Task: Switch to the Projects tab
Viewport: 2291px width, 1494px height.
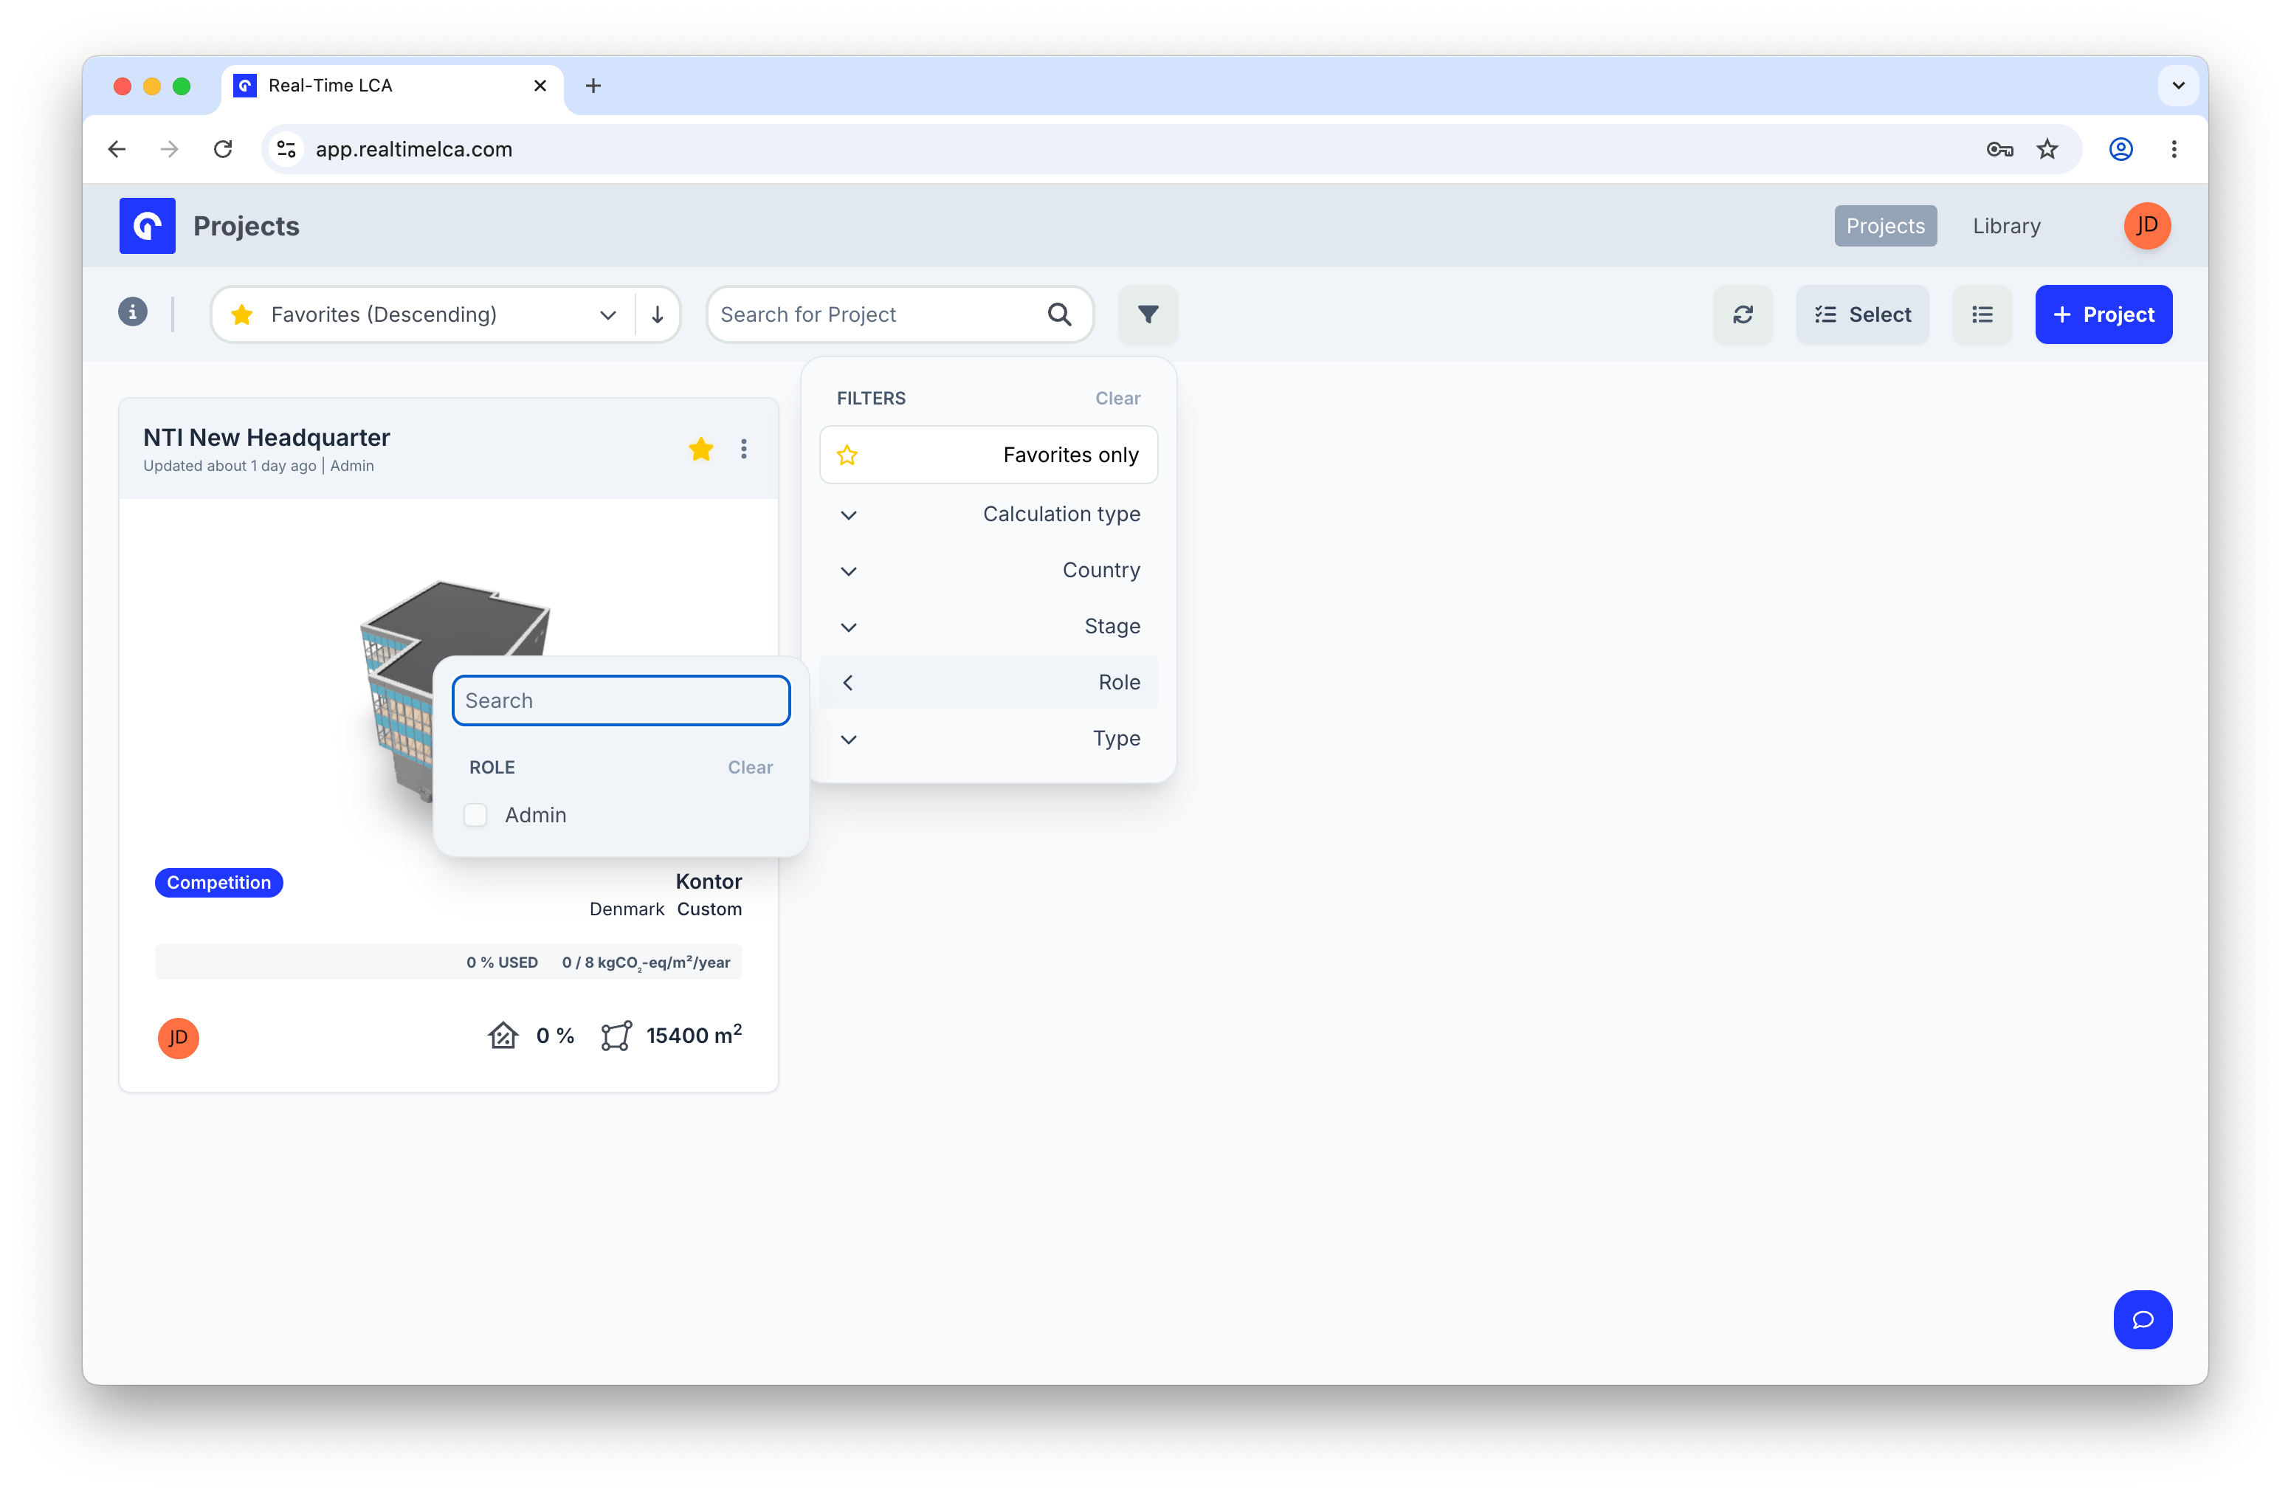Action: (1885, 225)
